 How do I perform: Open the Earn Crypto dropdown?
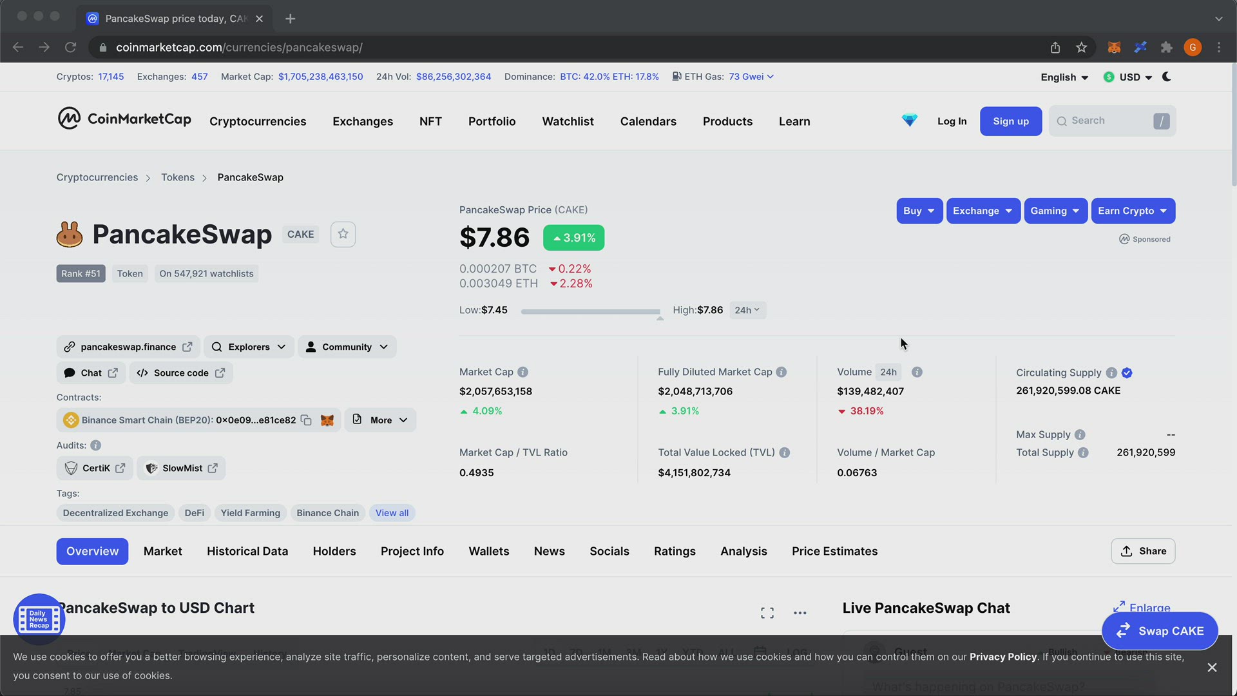click(x=1133, y=211)
